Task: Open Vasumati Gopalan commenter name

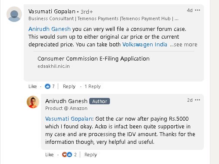Action: (52, 12)
